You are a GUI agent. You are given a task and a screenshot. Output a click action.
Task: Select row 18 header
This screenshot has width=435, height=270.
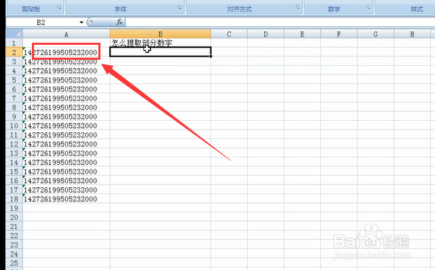pyautogui.click(x=14, y=199)
